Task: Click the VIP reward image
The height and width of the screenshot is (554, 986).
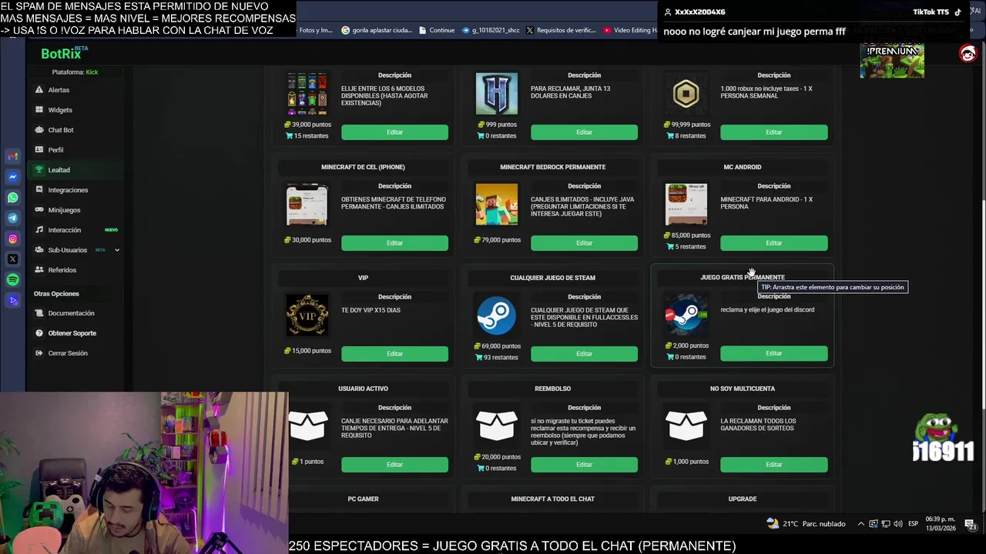Action: pyautogui.click(x=307, y=315)
